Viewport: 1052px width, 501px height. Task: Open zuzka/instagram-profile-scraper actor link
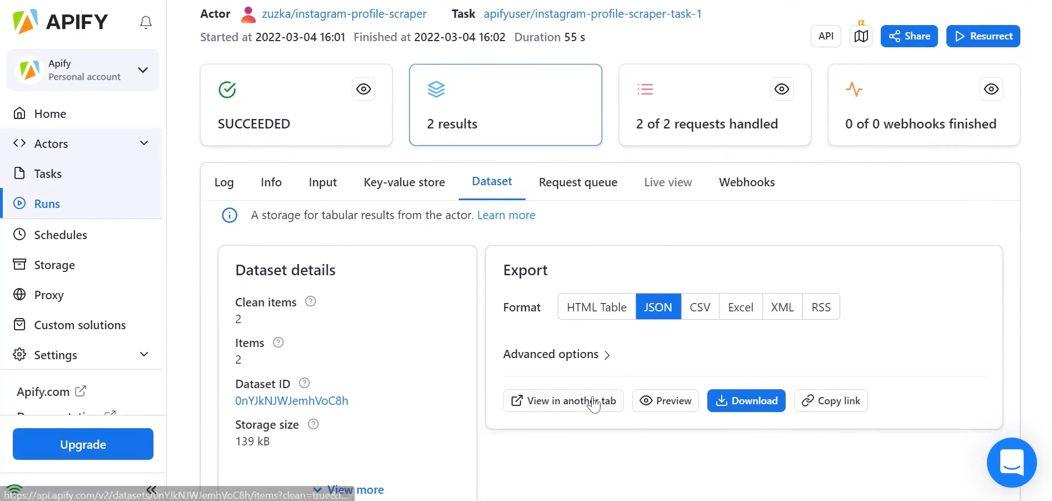pyautogui.click(x=344, y=14)
